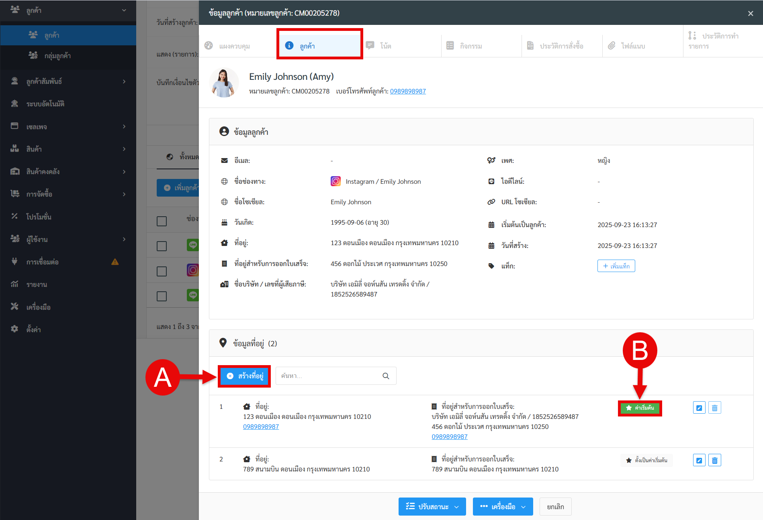Delete address 2 with trash icon
This screenshot has height=520, width=763.
click(x=714, y=460)
